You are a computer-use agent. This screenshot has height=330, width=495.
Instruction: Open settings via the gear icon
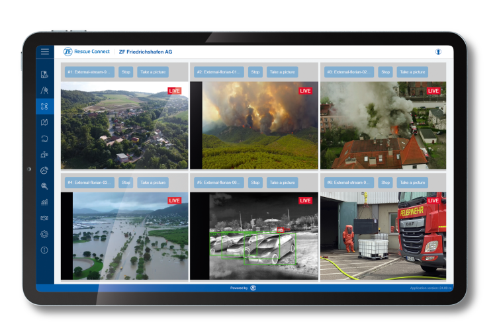point(45,234)
